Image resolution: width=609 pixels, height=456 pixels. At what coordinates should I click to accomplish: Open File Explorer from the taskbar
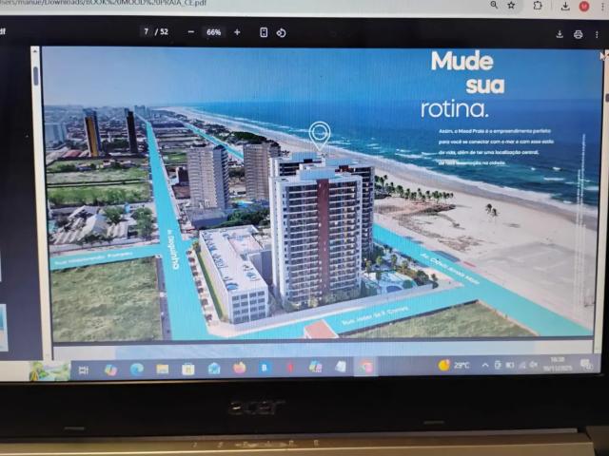point(163,369)
